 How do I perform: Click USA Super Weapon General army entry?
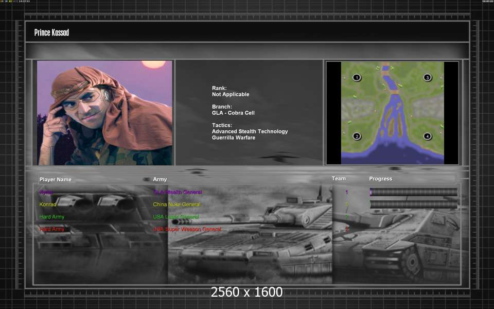point(187,229)
